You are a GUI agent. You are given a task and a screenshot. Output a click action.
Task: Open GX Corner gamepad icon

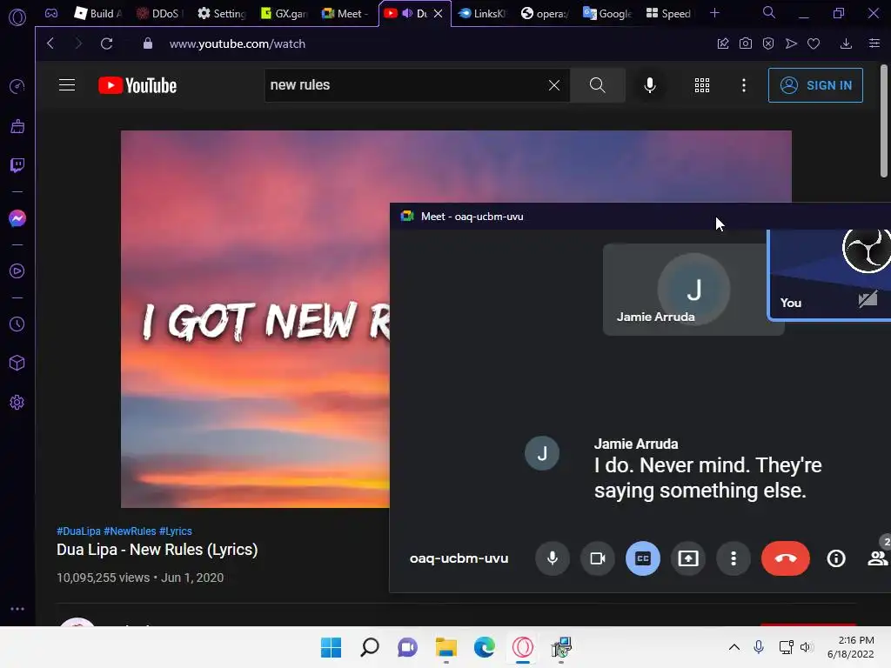51,13
